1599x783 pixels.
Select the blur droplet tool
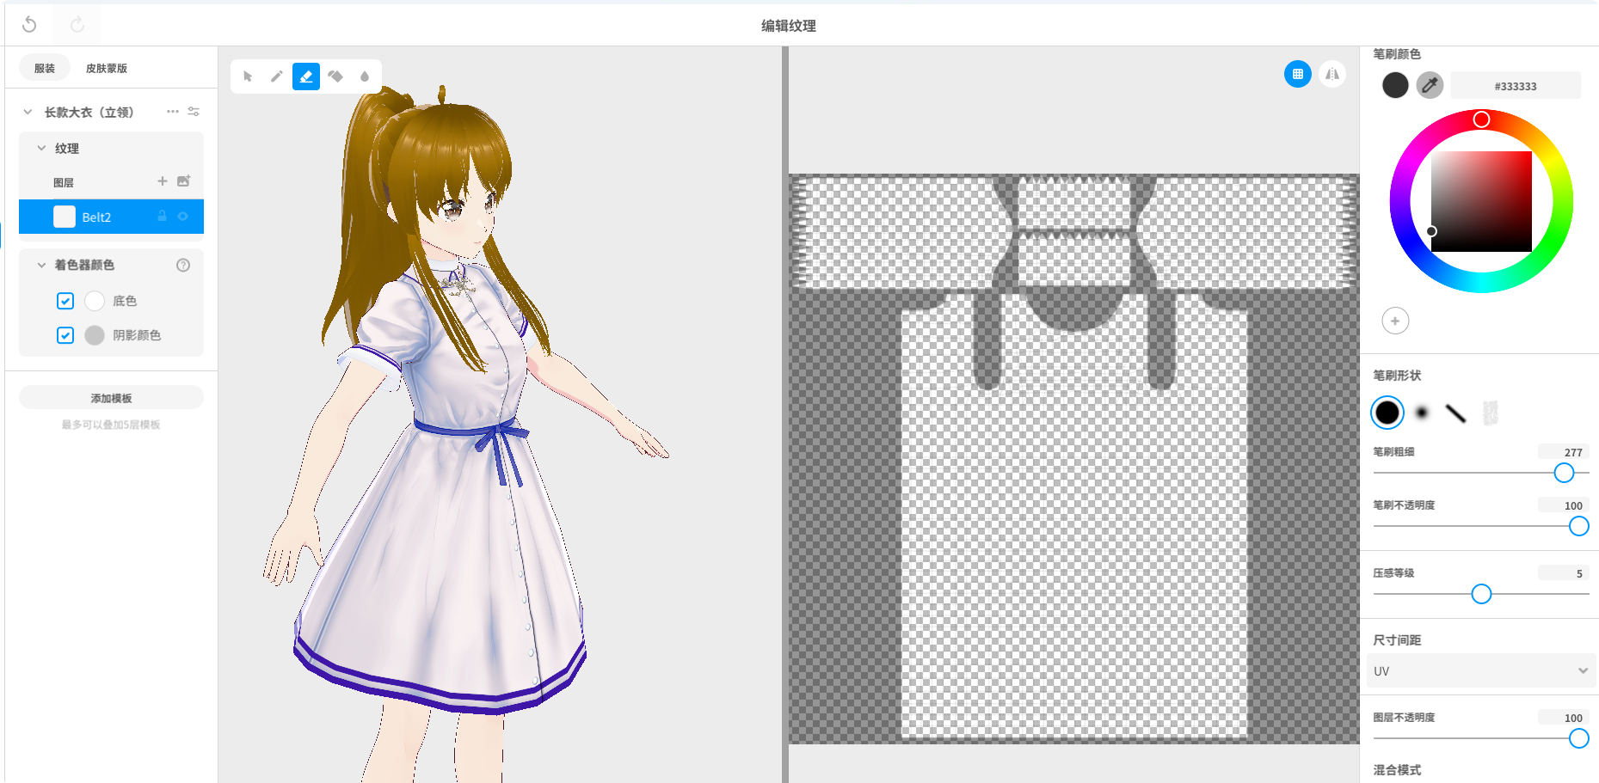[365, 76]
